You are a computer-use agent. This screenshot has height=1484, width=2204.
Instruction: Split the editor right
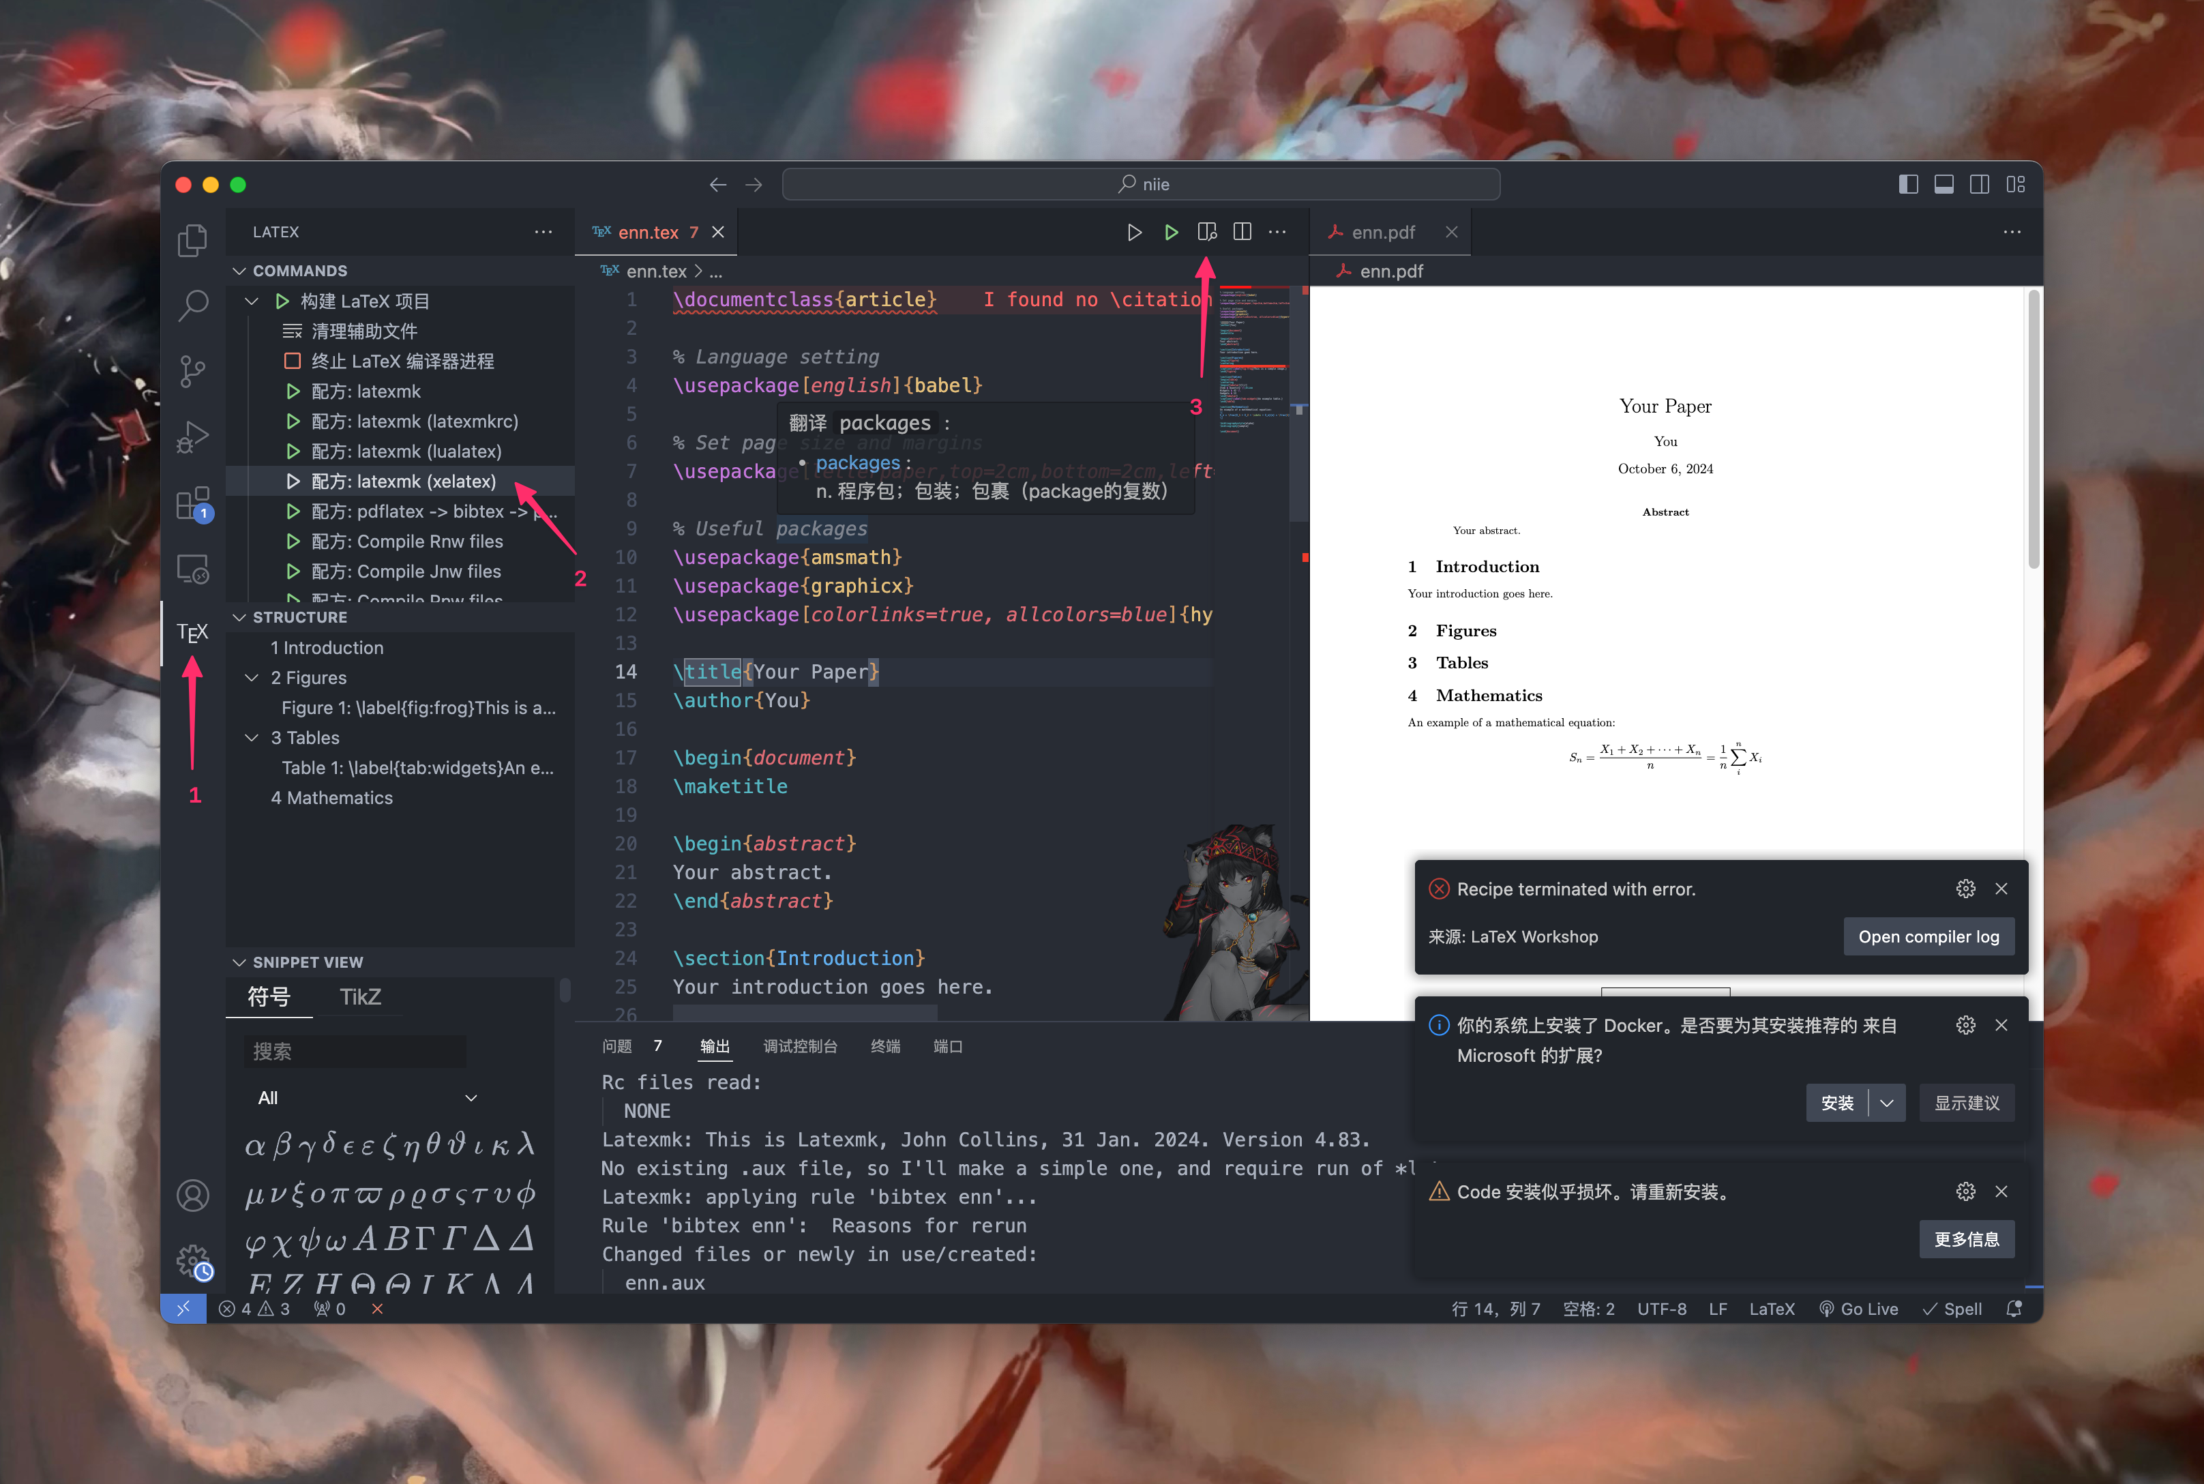point(1242,232)
